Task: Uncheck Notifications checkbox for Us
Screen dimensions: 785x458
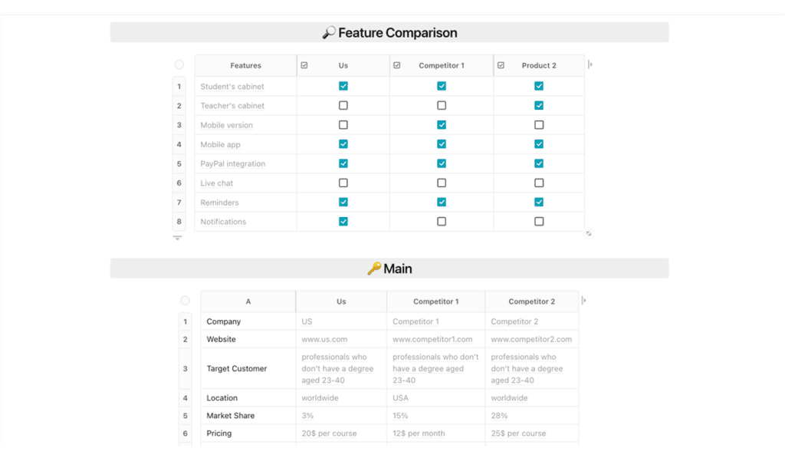Action: [x=343, y=222]
